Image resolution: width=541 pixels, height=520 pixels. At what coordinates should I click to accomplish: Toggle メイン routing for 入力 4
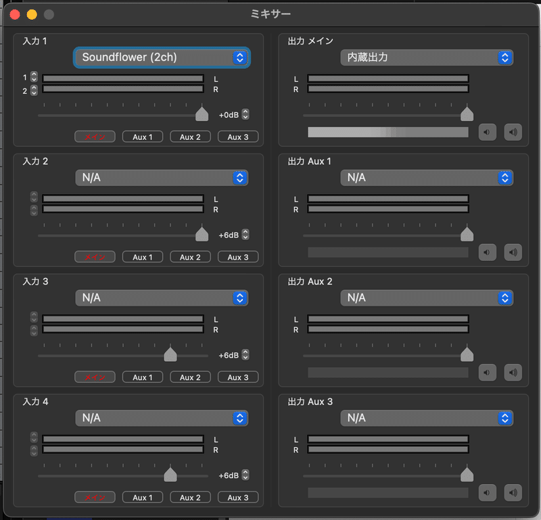(x=95, y=497)
